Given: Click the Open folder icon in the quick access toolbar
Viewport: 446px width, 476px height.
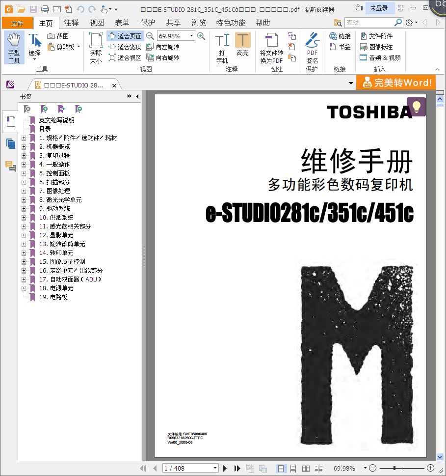Looking at the screenshot, I should coord(21,9).
